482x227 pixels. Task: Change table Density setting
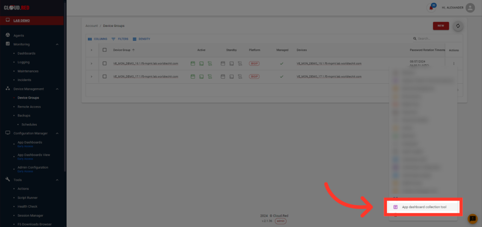pyautogui.click(x=141, y=39)
